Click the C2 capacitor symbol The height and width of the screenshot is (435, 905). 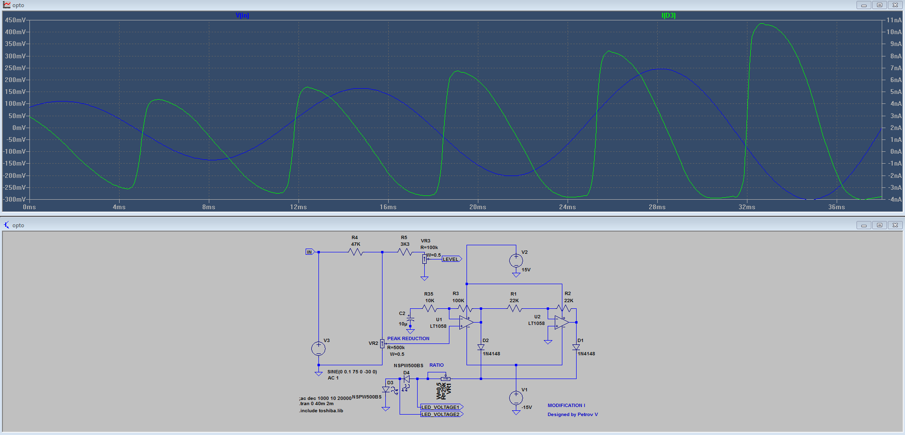[411, 320]
